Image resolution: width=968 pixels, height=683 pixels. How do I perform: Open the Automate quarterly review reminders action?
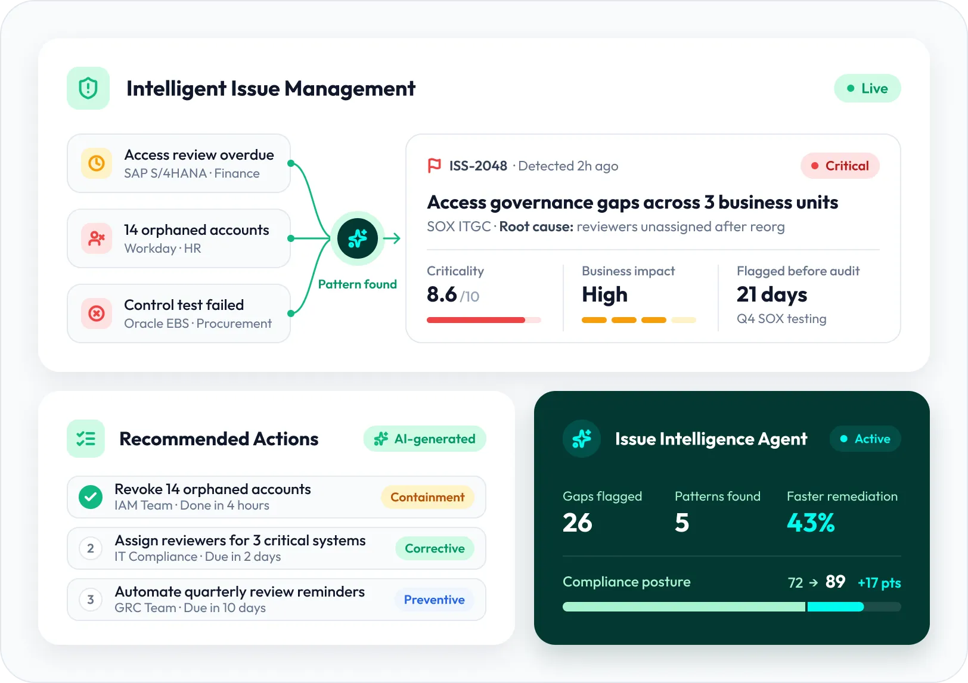point(277,600)
